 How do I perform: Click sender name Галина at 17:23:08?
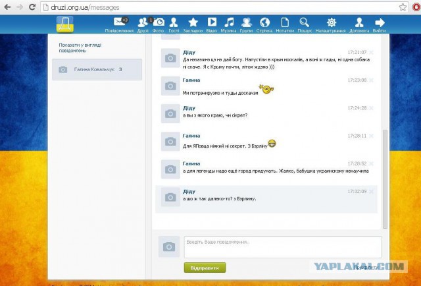point(191,80)
